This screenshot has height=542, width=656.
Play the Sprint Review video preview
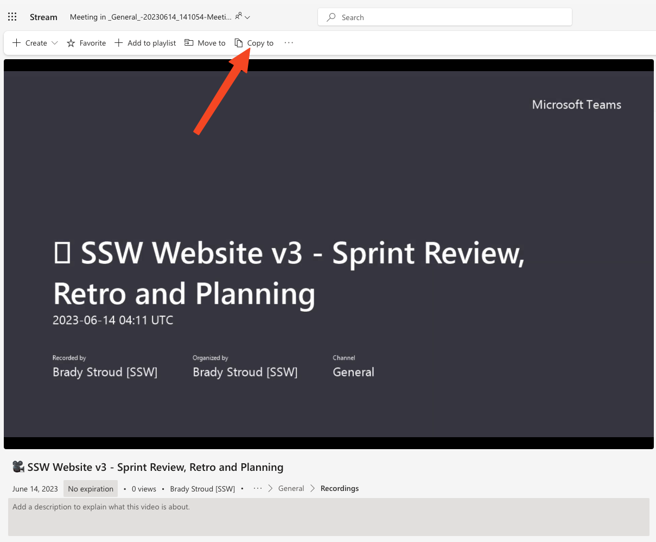pos(328,254)
